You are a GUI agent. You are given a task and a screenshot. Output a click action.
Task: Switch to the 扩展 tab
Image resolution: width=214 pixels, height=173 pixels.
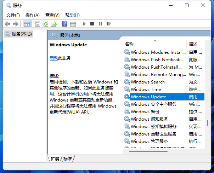pos(55,159)
